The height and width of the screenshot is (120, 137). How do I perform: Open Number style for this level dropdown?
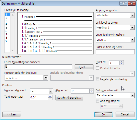coord(46,78)
